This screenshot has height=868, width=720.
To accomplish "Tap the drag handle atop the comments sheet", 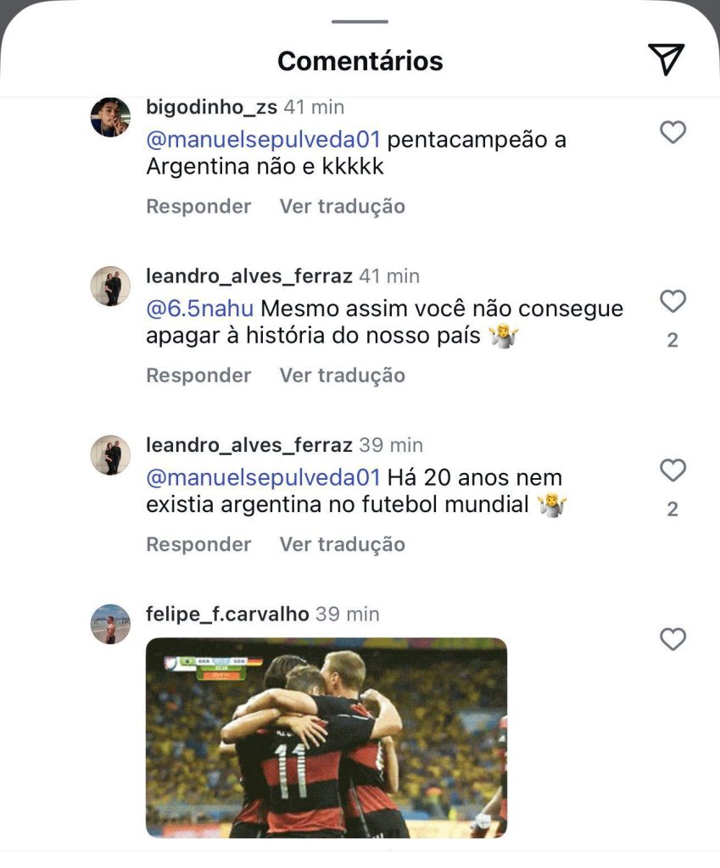I will click(x=360, y=21).
